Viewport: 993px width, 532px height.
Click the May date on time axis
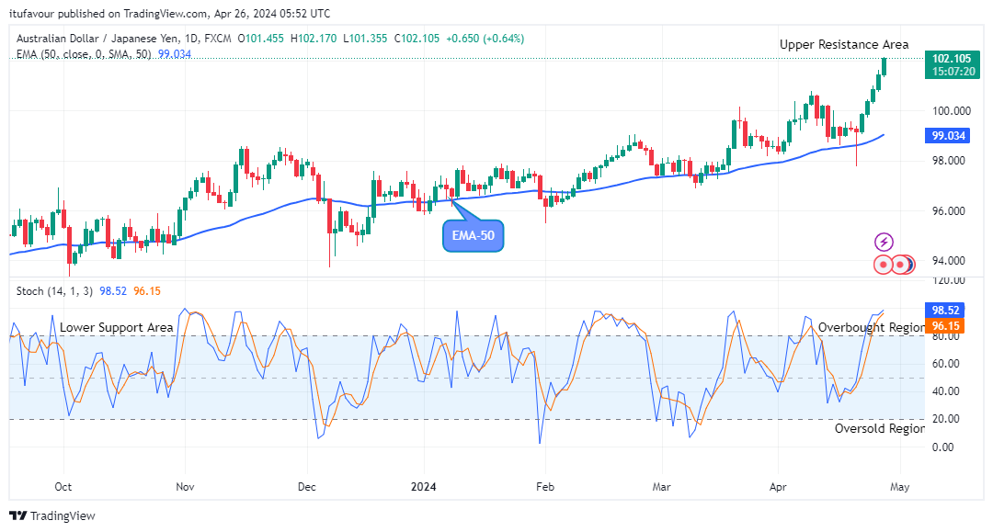[899, 486]
